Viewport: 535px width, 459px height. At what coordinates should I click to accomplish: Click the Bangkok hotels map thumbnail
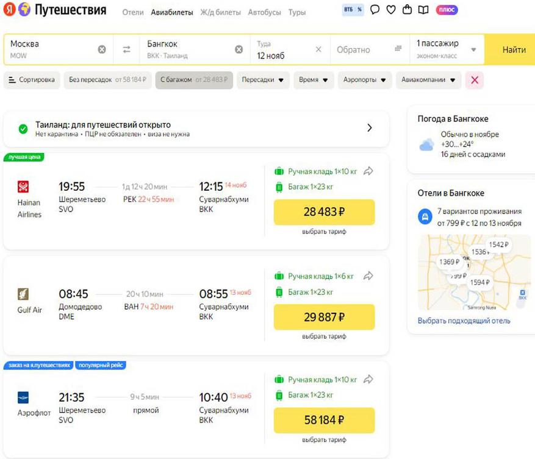click(474, 272)
